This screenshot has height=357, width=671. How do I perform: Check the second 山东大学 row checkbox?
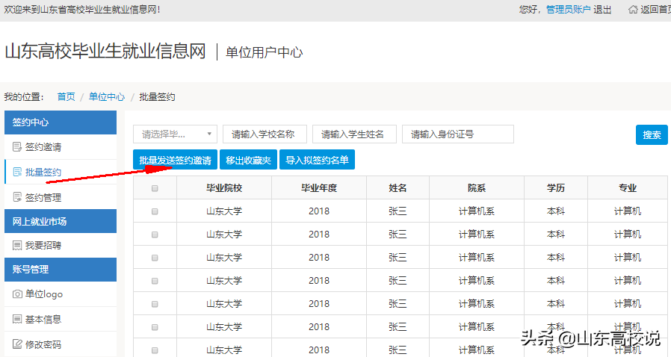point(155,235)
